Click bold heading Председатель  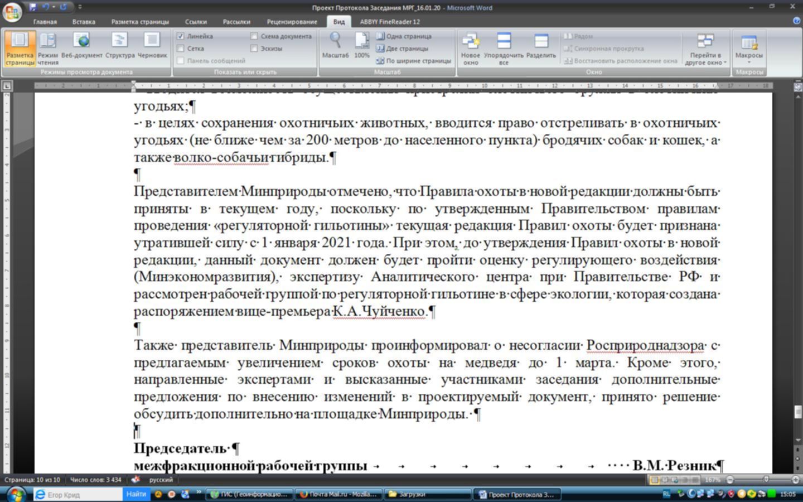pos(181,448)
